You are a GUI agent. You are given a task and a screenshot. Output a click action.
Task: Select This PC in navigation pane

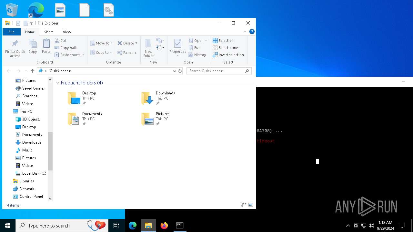(x=23, y=111)
